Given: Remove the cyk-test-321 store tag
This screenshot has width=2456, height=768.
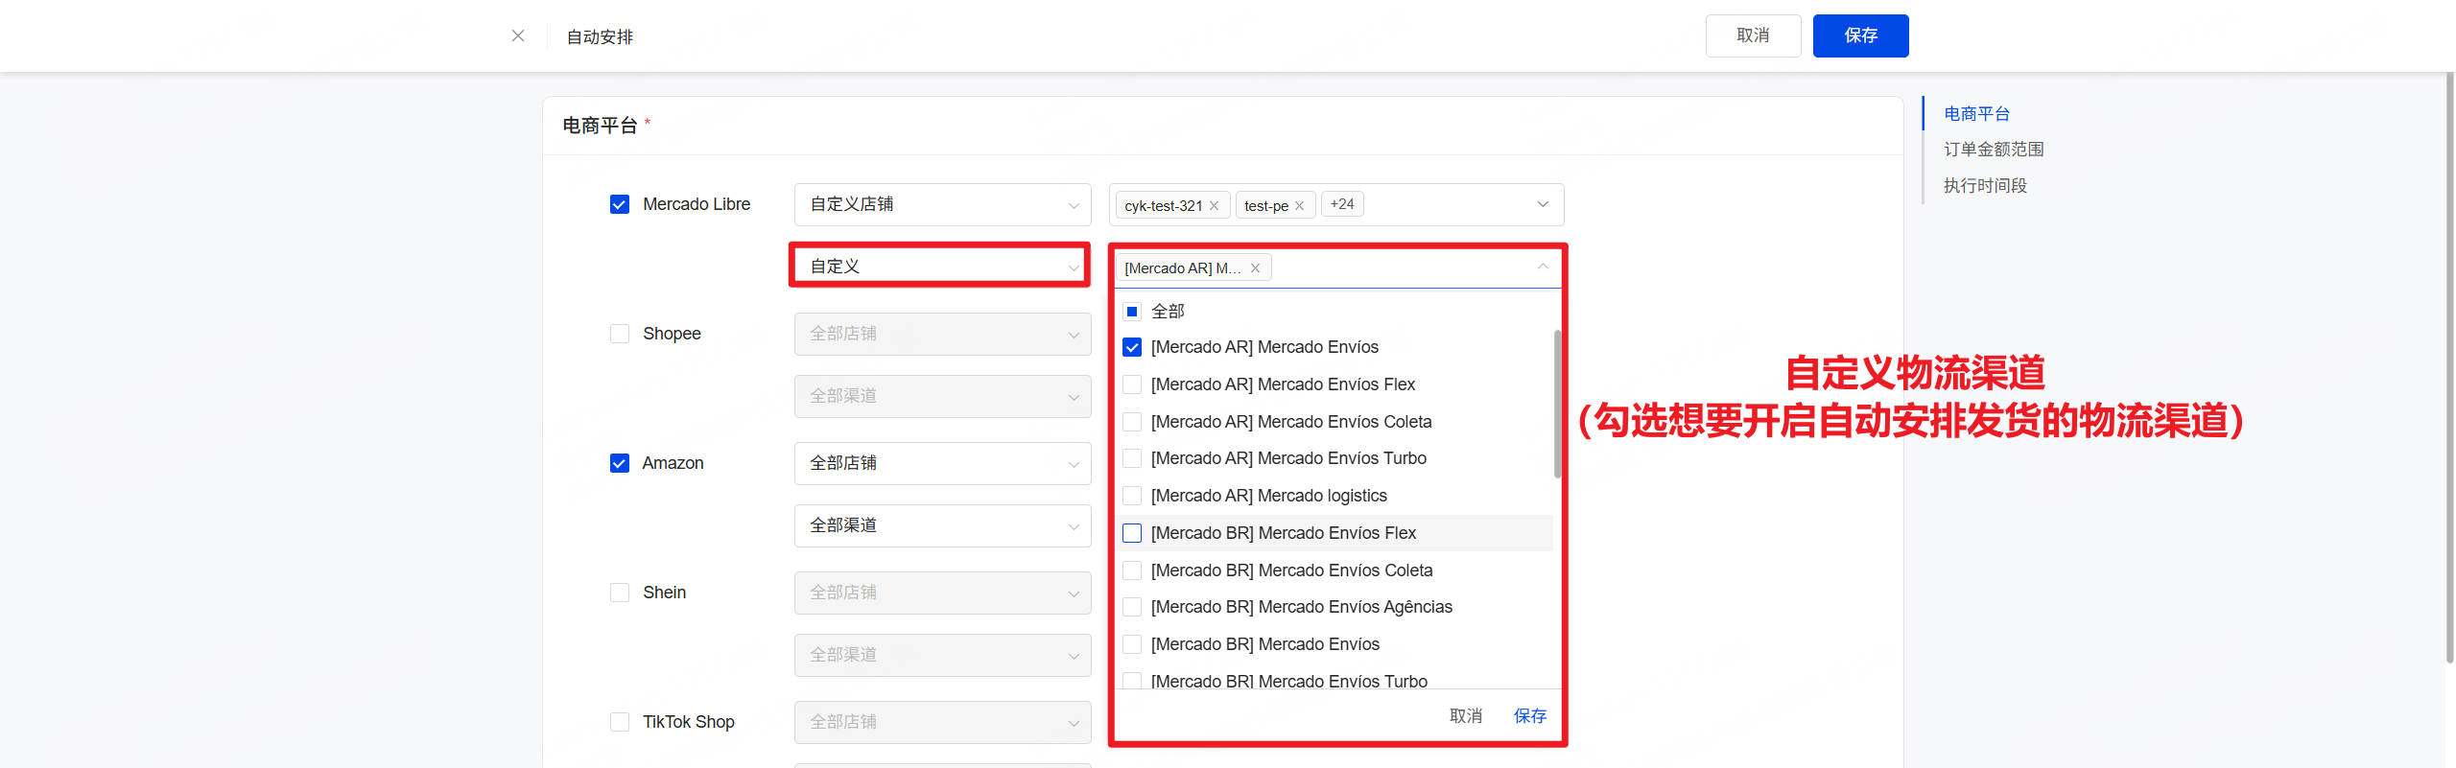Looking at the screenshot, I should point(1214,205).
